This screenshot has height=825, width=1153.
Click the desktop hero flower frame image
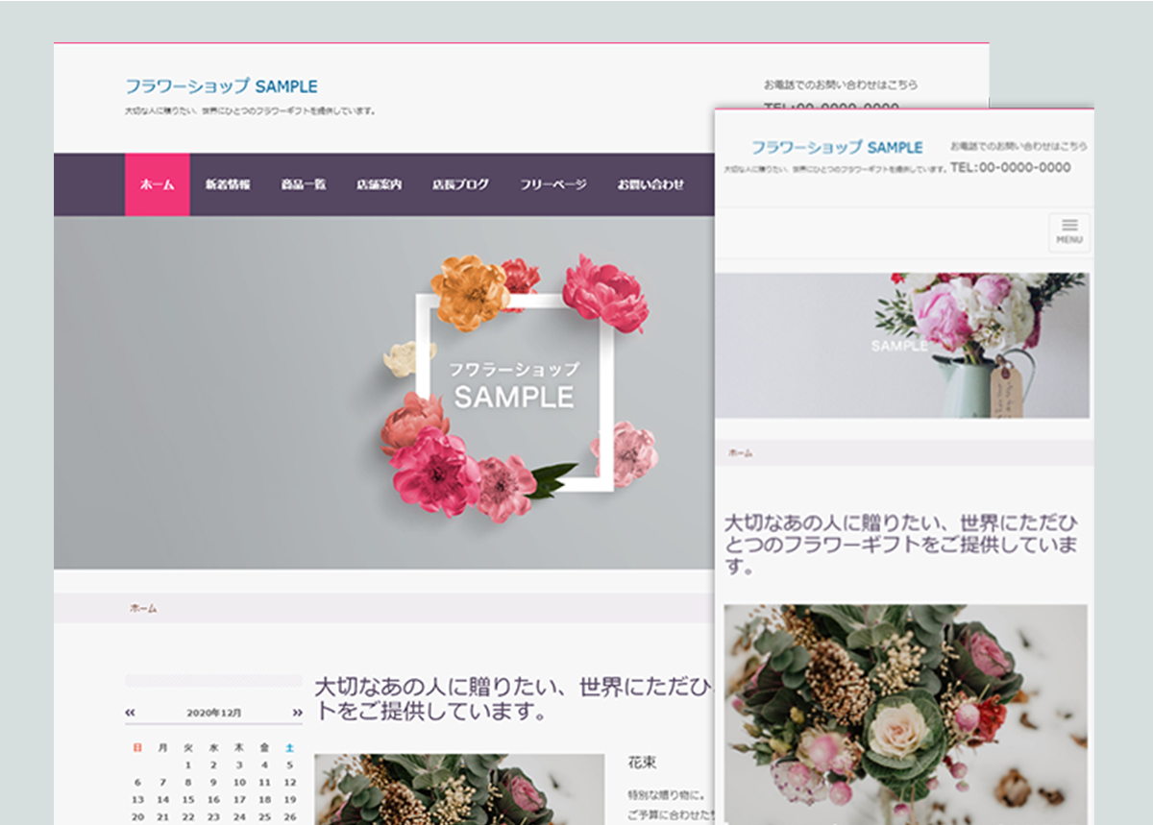point(383,393)
